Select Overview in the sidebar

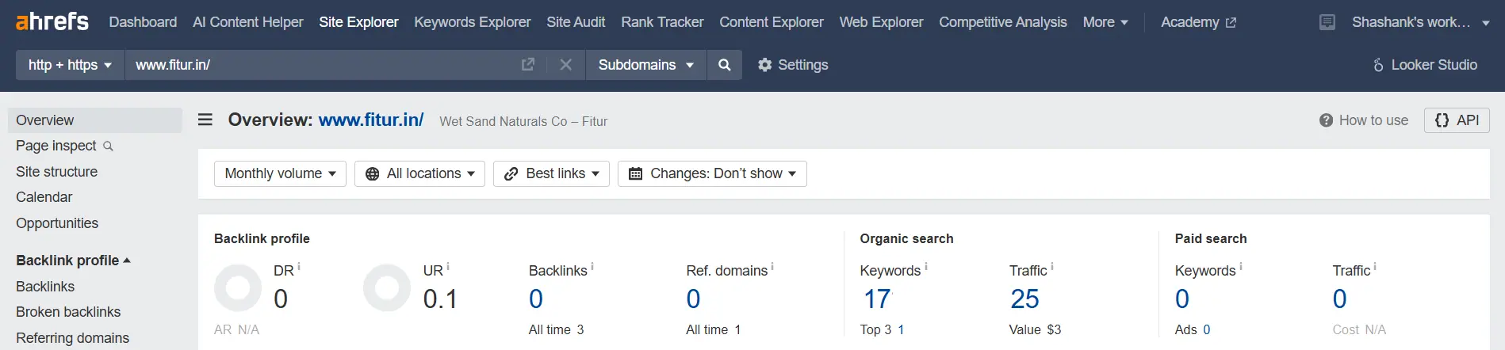pos(95,120)
